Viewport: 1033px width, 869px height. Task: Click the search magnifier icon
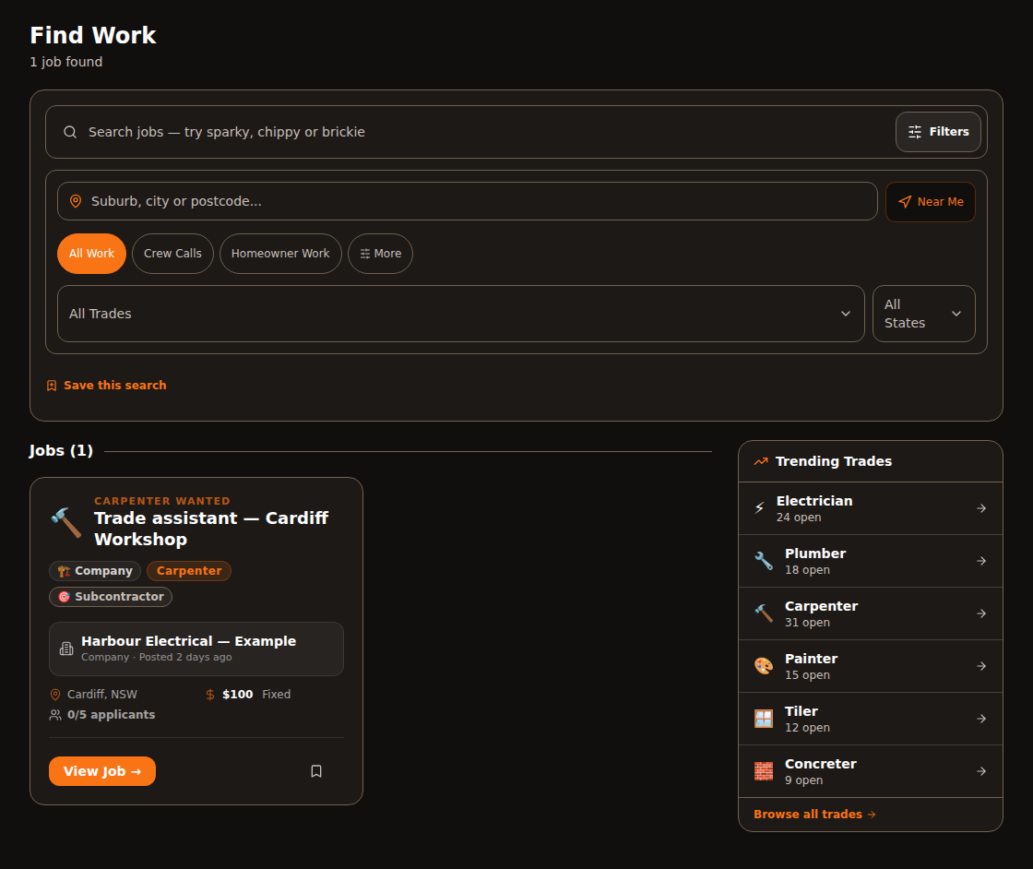point(70,132)
